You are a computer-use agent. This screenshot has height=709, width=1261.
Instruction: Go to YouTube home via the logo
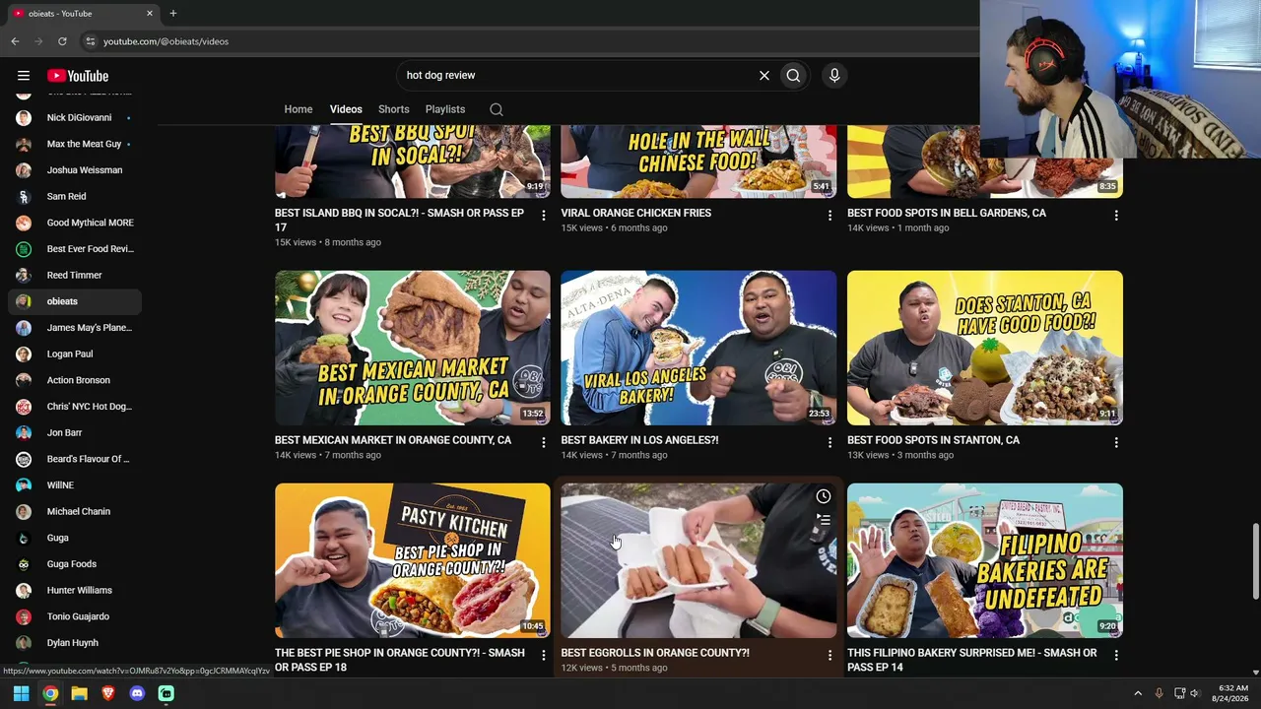[x=78, y=76]
